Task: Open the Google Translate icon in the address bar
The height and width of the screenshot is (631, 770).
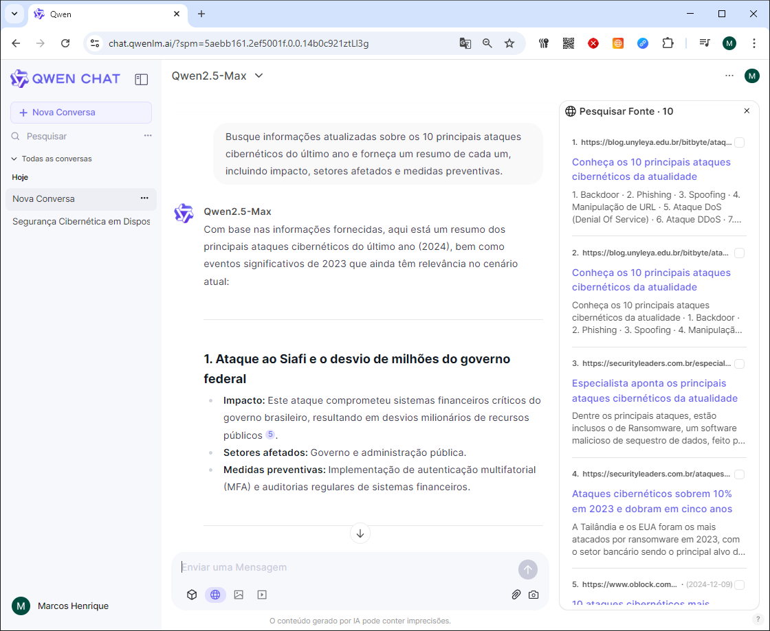Action: [x=465, y=43]
